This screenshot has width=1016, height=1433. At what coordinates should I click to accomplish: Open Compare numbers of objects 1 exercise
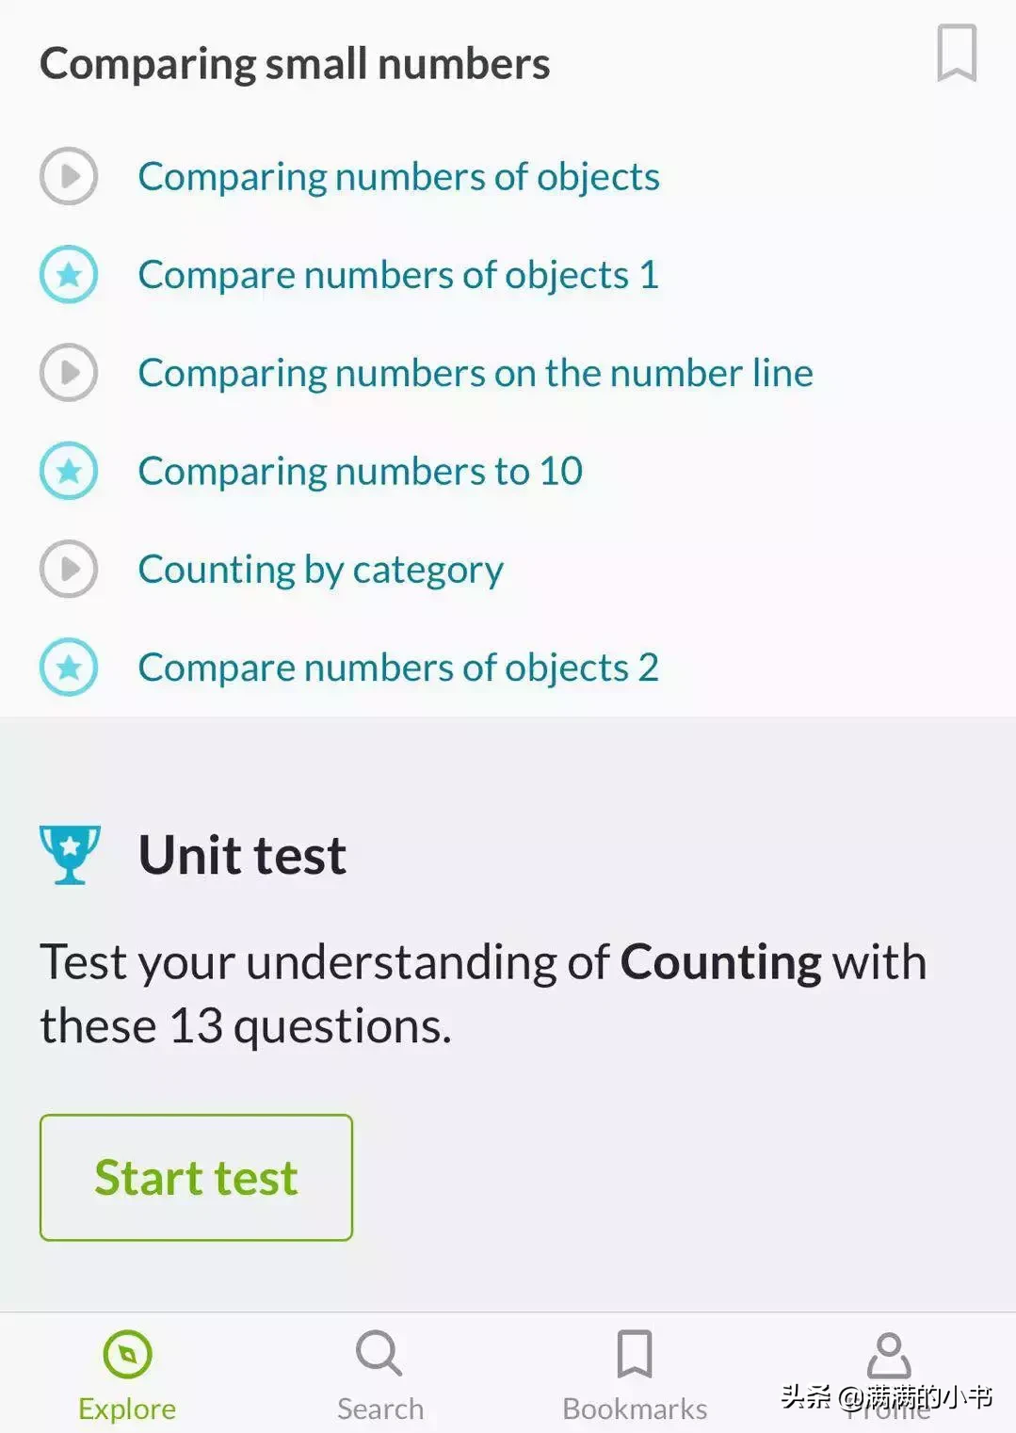(x=397, y=275)
